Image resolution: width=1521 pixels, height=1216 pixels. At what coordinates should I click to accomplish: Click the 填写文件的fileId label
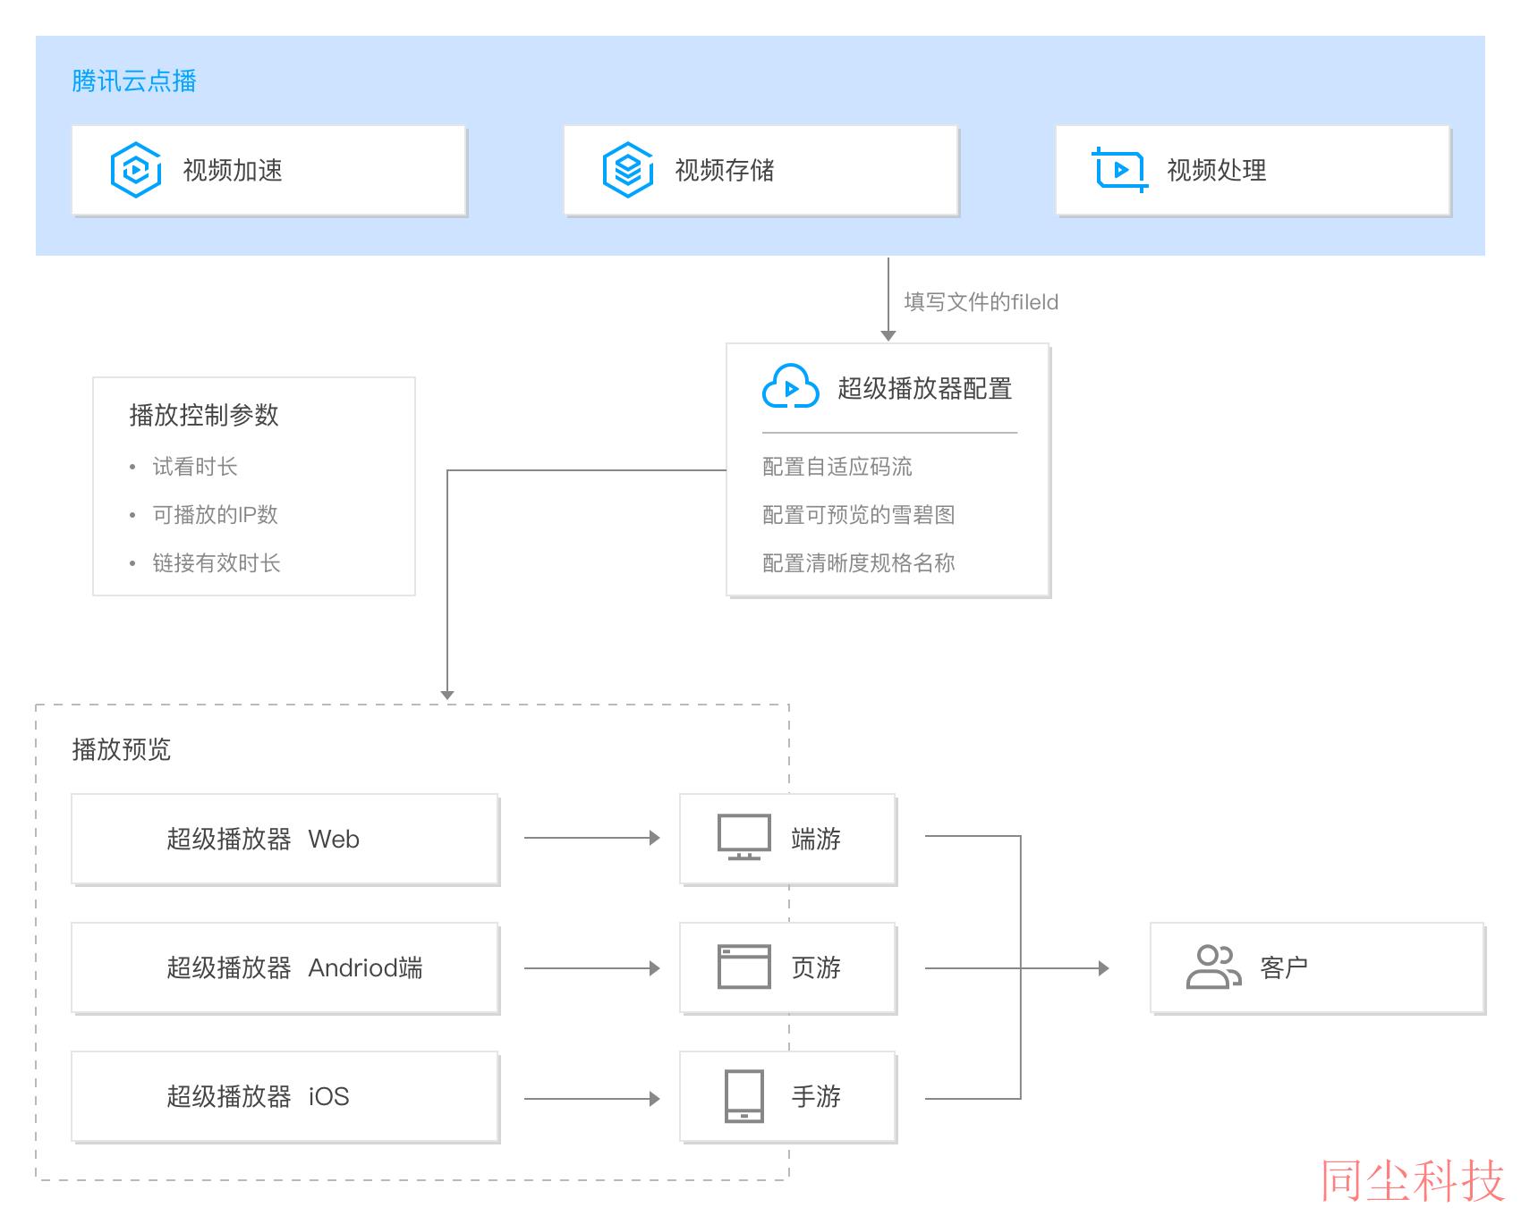pyautogui.click(x=981, y=302)
